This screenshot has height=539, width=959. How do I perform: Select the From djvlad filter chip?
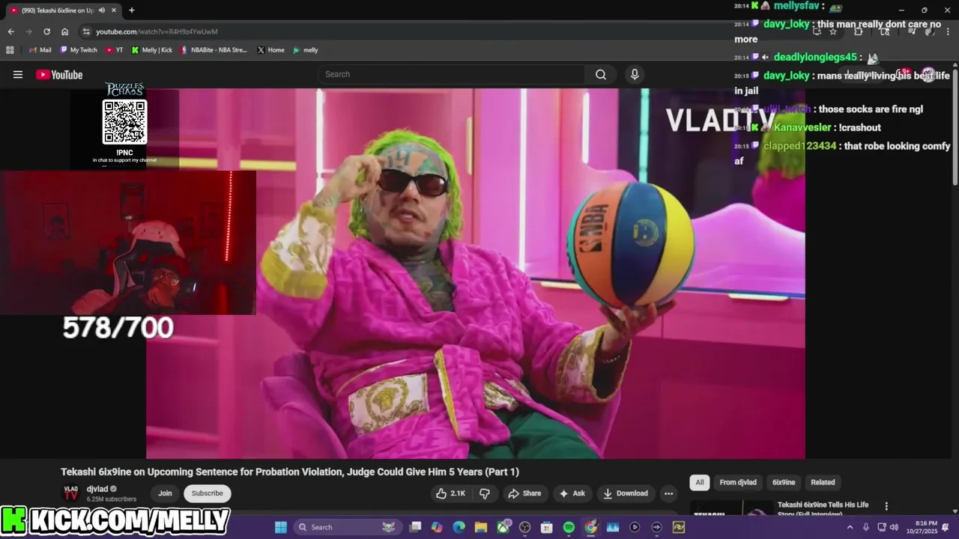click(x=738, y=482)
